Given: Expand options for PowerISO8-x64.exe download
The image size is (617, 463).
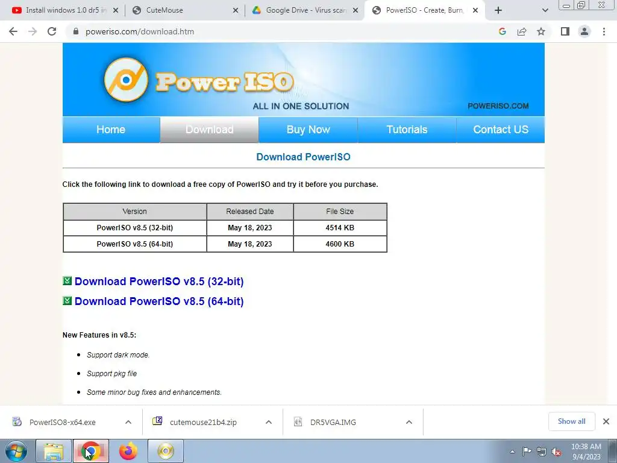Looking at the screenshot, I should click(x=128, y=422).
